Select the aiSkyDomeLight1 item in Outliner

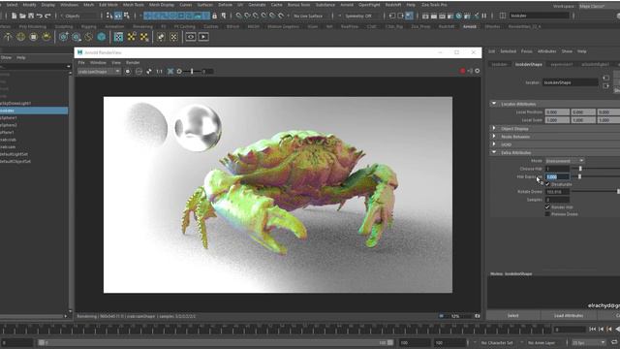[15, 104]
